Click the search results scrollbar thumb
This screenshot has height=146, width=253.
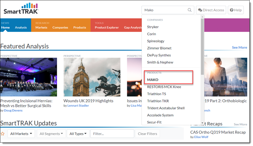202,46
